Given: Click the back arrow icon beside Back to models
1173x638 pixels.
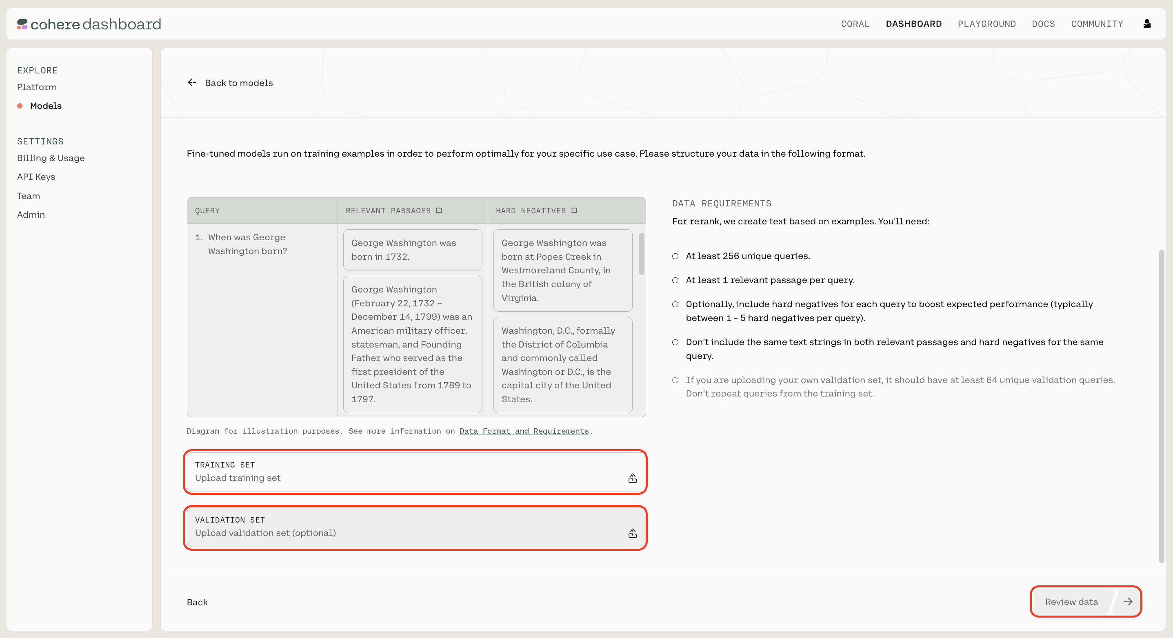Looking at the screenshot, I should 192,82.
